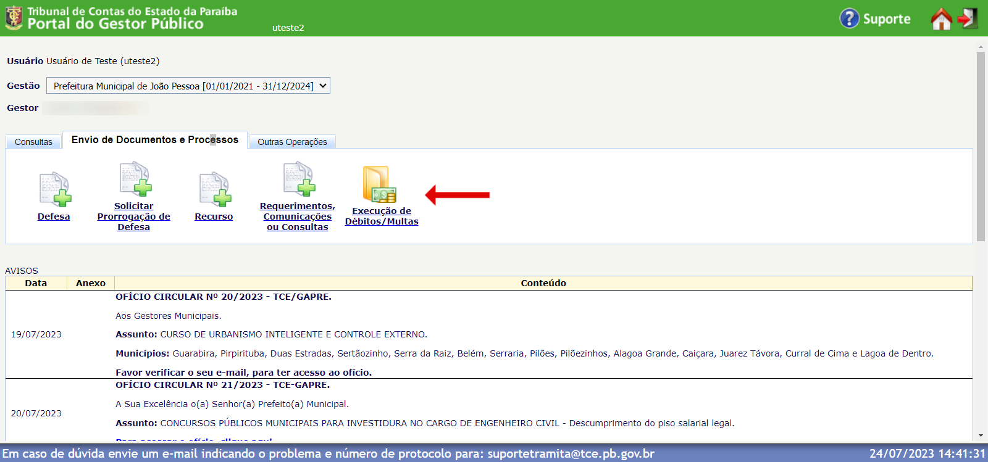Click the text 'Aos Gestores Municipais.'
The height and width of the screenshot is (462, 988).
(169, 316)
